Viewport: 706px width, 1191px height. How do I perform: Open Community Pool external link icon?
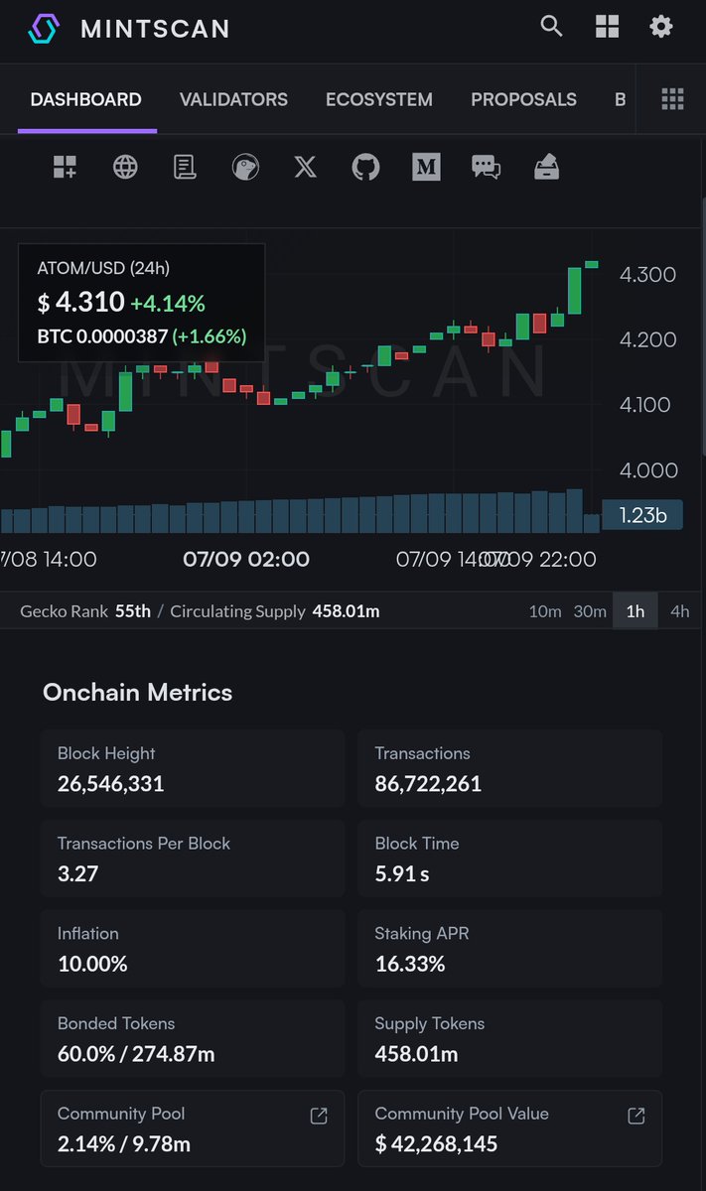pos(319,1116)
